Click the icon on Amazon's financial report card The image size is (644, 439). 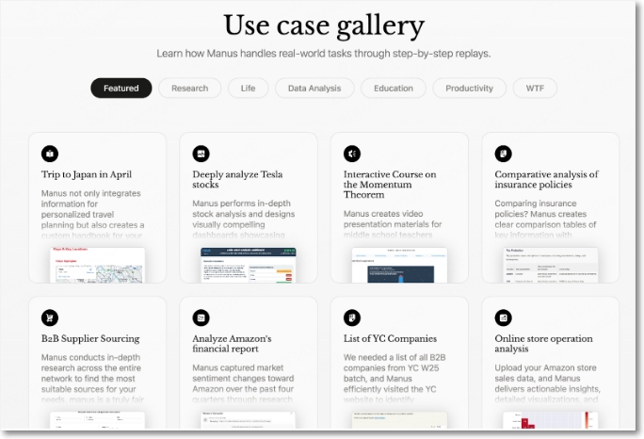(x=201, y=317)
